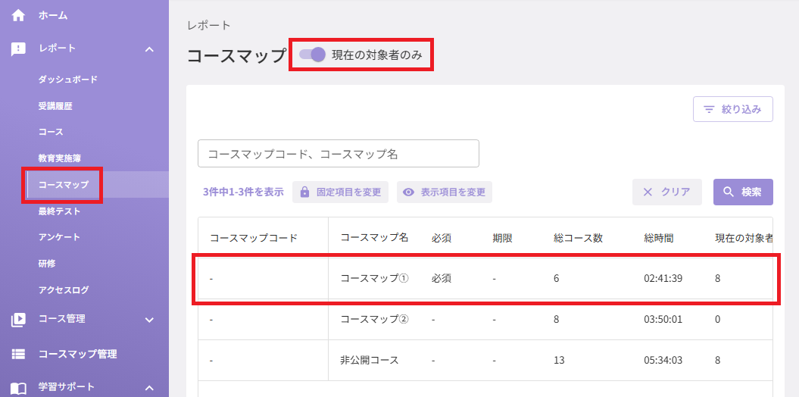Select the コースマップ① row name
This screenshot has height=397, width=799.
[x=375, y=278]
